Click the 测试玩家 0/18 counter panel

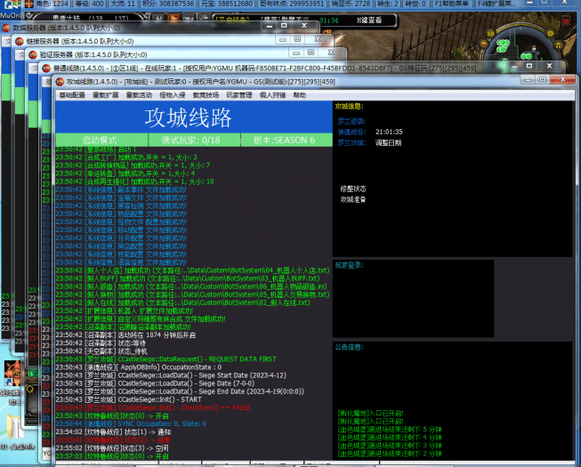coord(190,140)
